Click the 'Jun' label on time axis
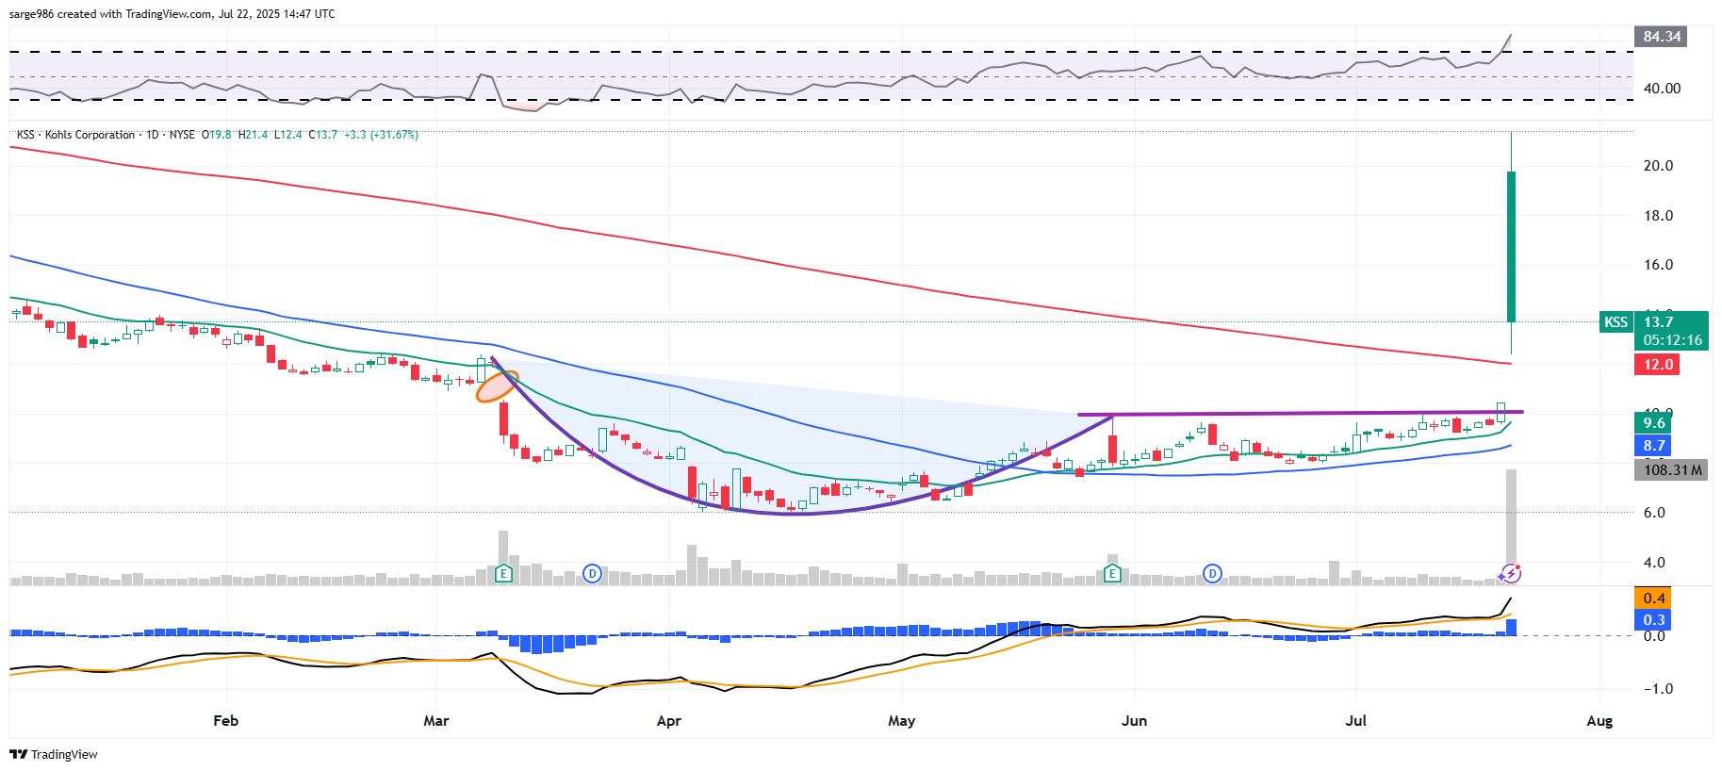1722x771 pixels. click(x=1134, y=721)
